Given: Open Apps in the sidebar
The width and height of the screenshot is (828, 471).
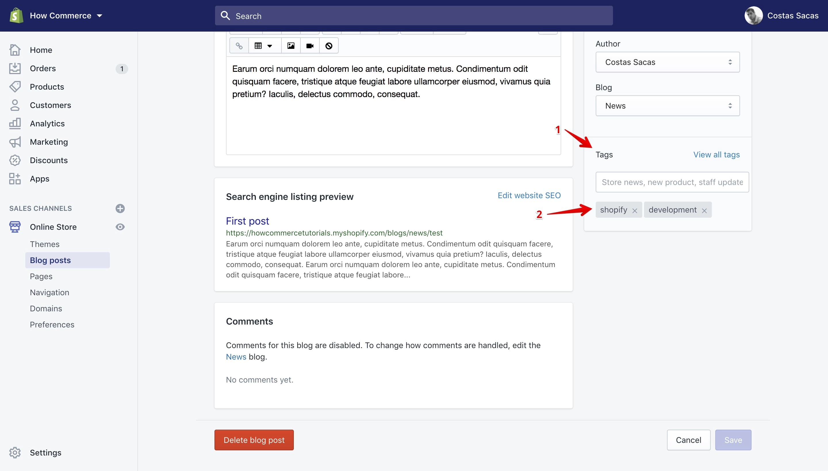Looking at the screenshot, I should pyautogui.click(x=39, y=179).
